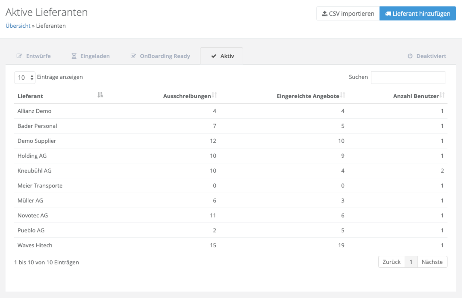Viewport: 462px width, 298px height.
Task: Click the truck icon on Lieferant hinzufügen
Action: (388, 14)
